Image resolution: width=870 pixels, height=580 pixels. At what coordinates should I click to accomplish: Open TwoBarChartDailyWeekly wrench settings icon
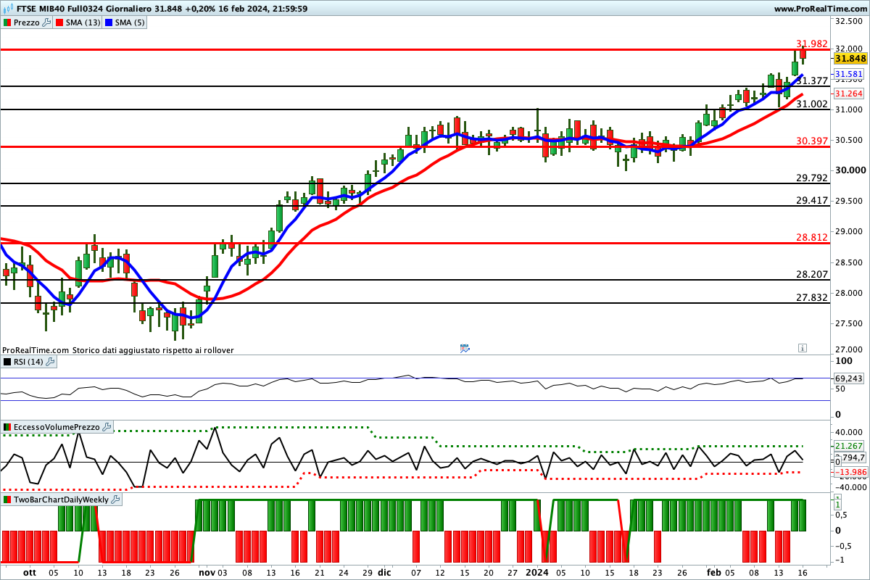[116, 500]
